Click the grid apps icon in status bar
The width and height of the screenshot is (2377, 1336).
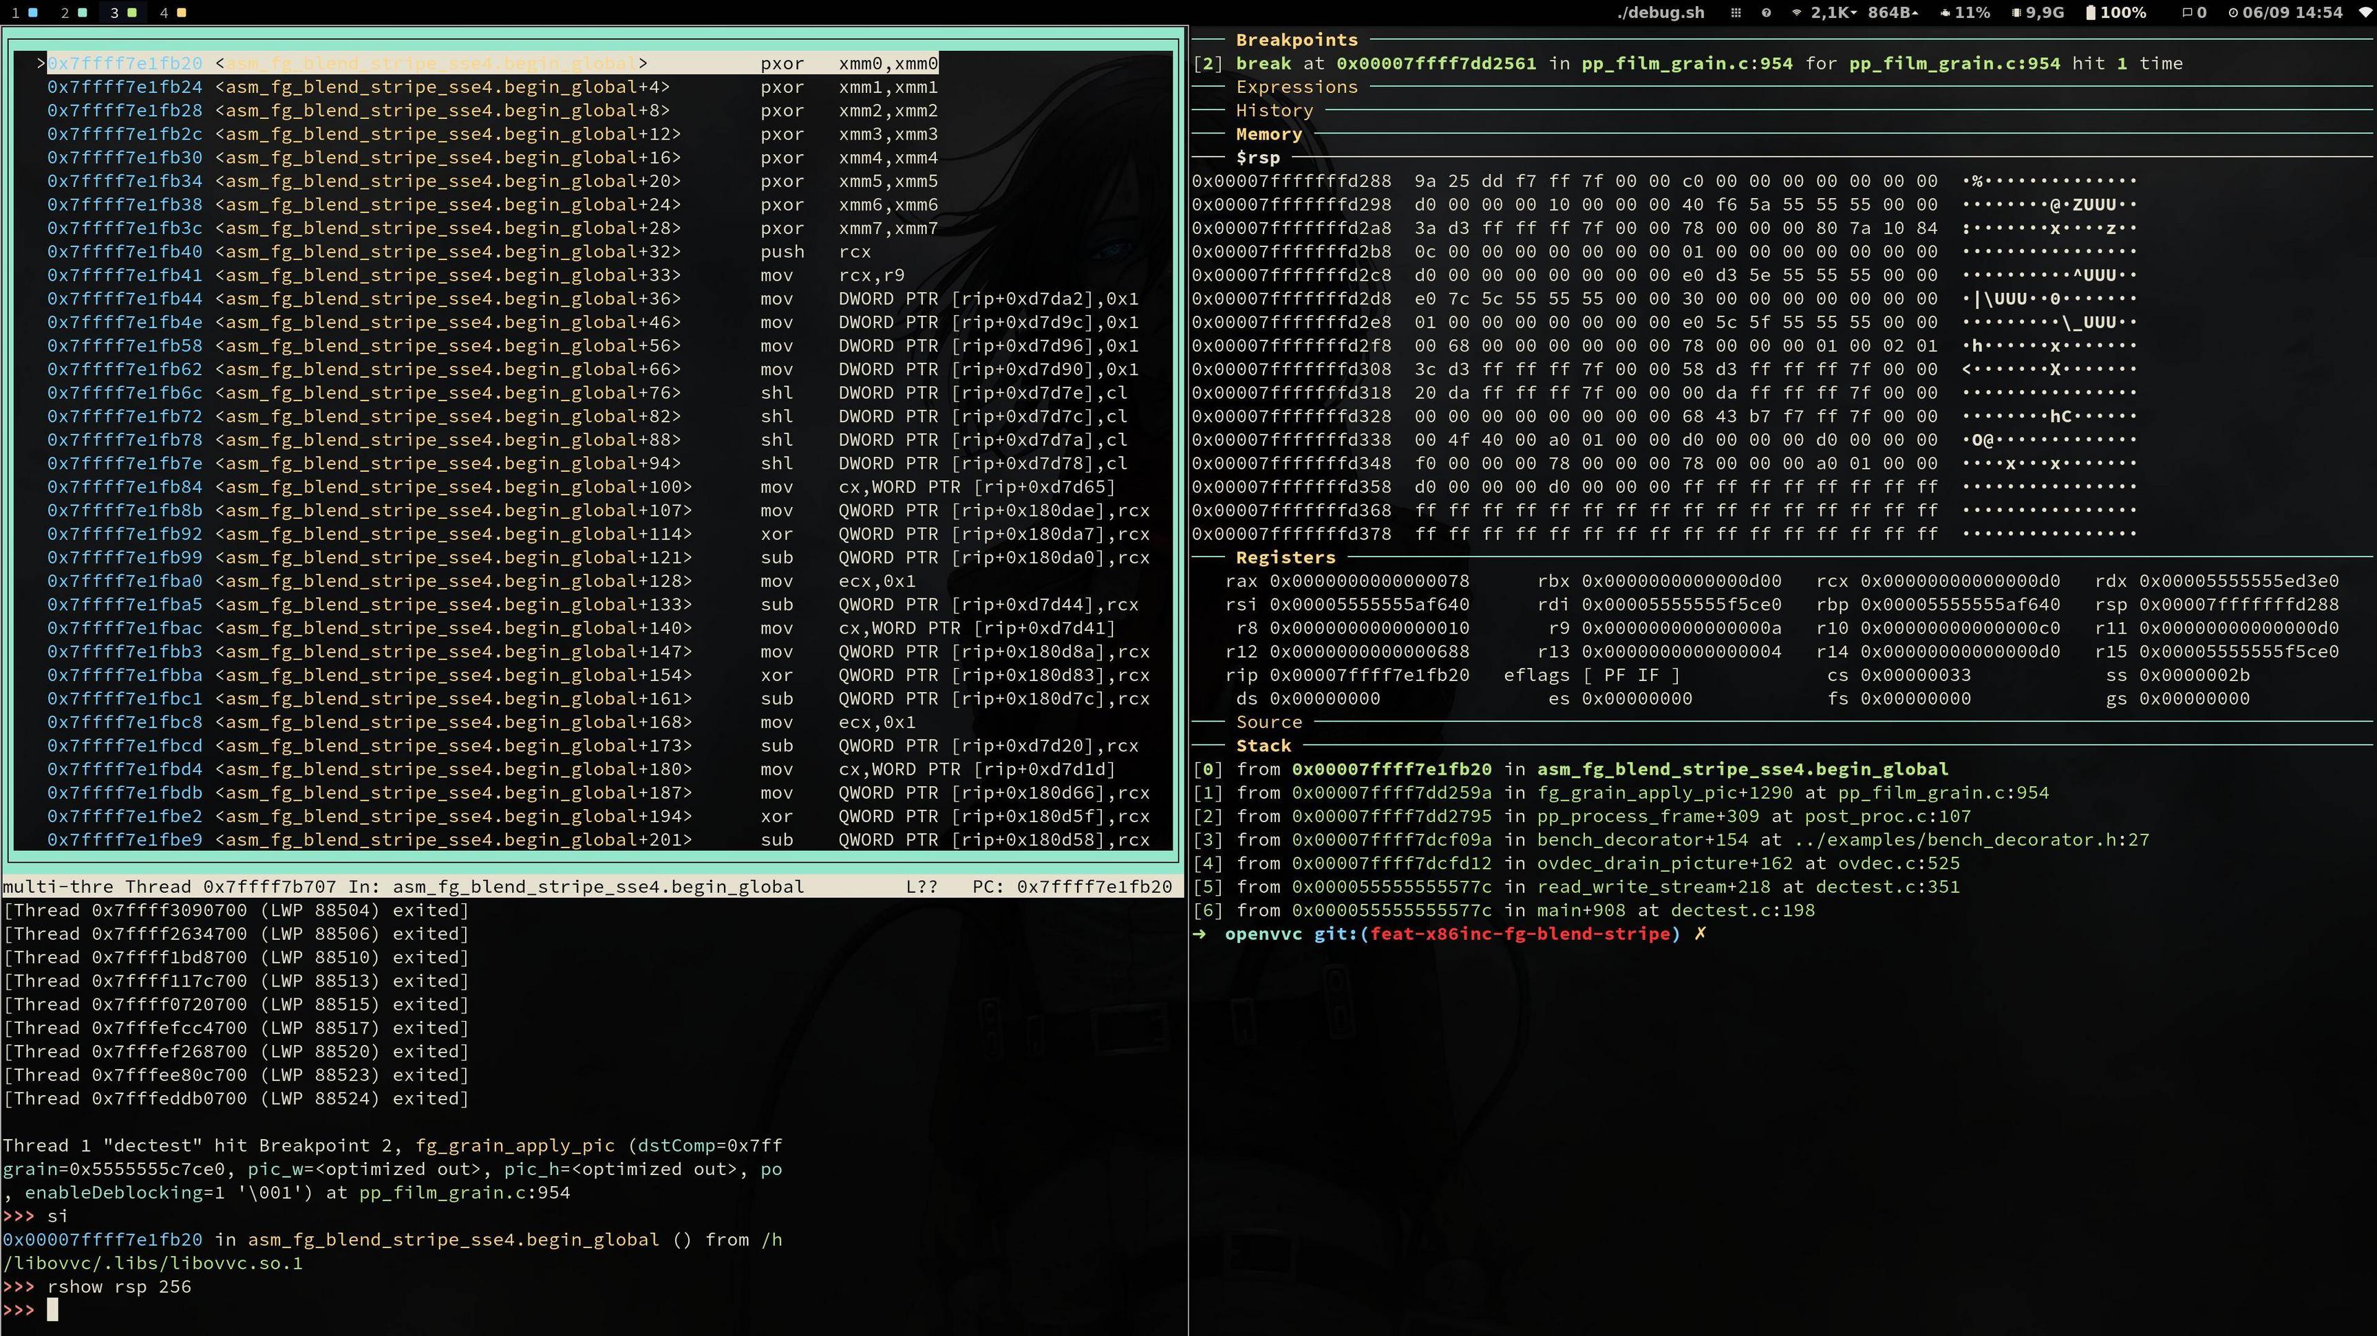[x=1735, y=12]
